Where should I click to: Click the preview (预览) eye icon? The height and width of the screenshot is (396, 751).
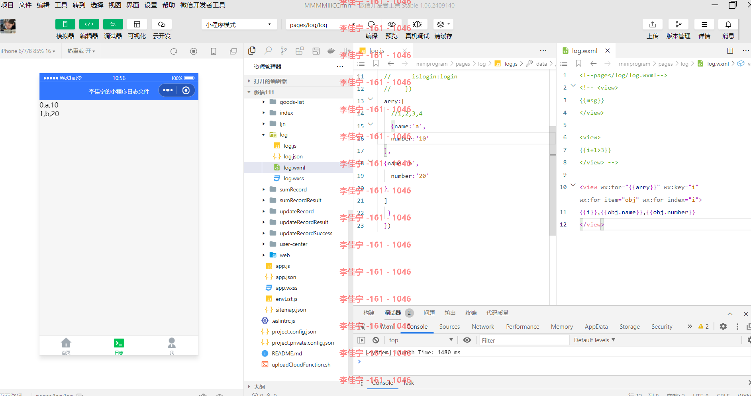392,24
